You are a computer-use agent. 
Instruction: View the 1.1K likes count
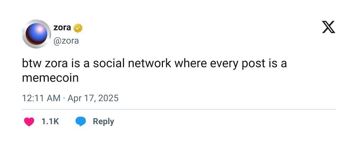(x=50, y=122)
